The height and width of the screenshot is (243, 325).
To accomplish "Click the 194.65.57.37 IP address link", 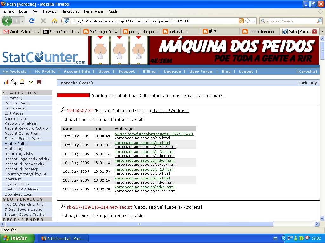I will (80, 110).
